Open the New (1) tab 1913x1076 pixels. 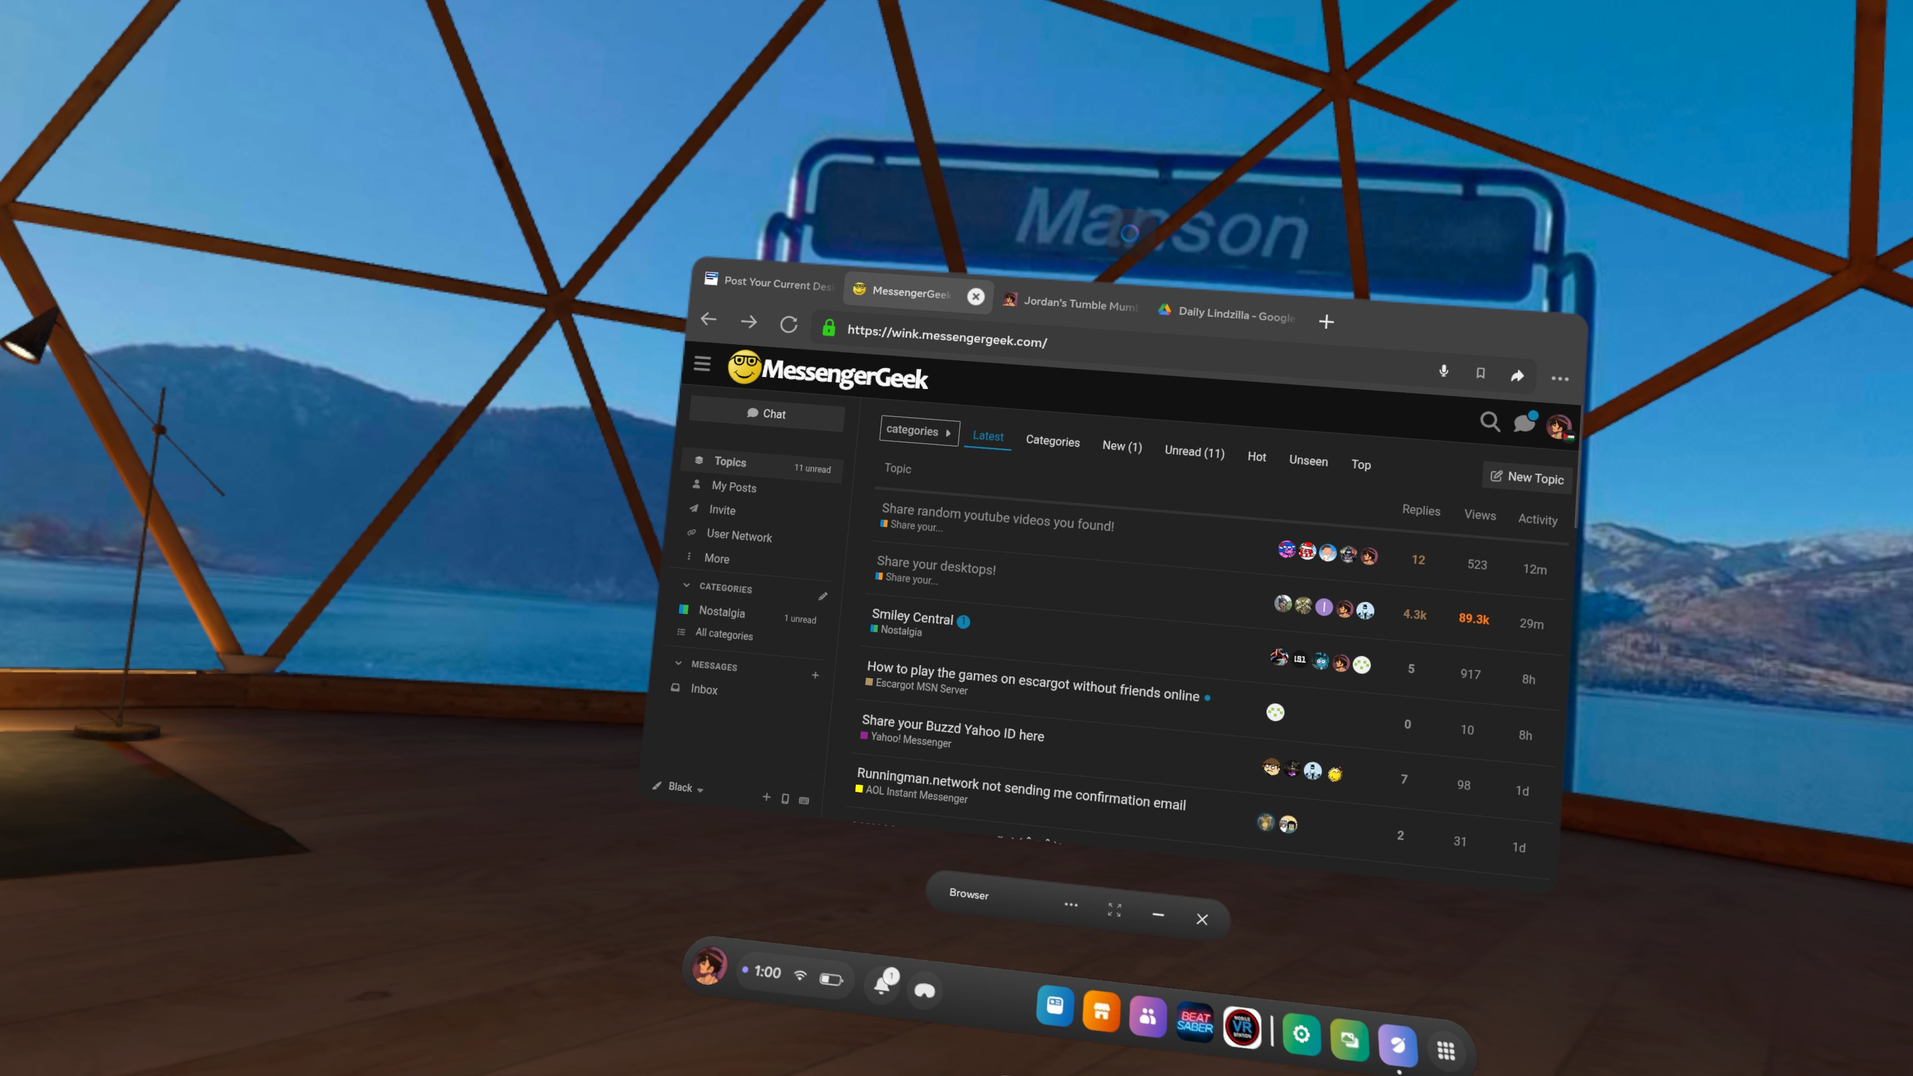click(x=1121, y=446)
